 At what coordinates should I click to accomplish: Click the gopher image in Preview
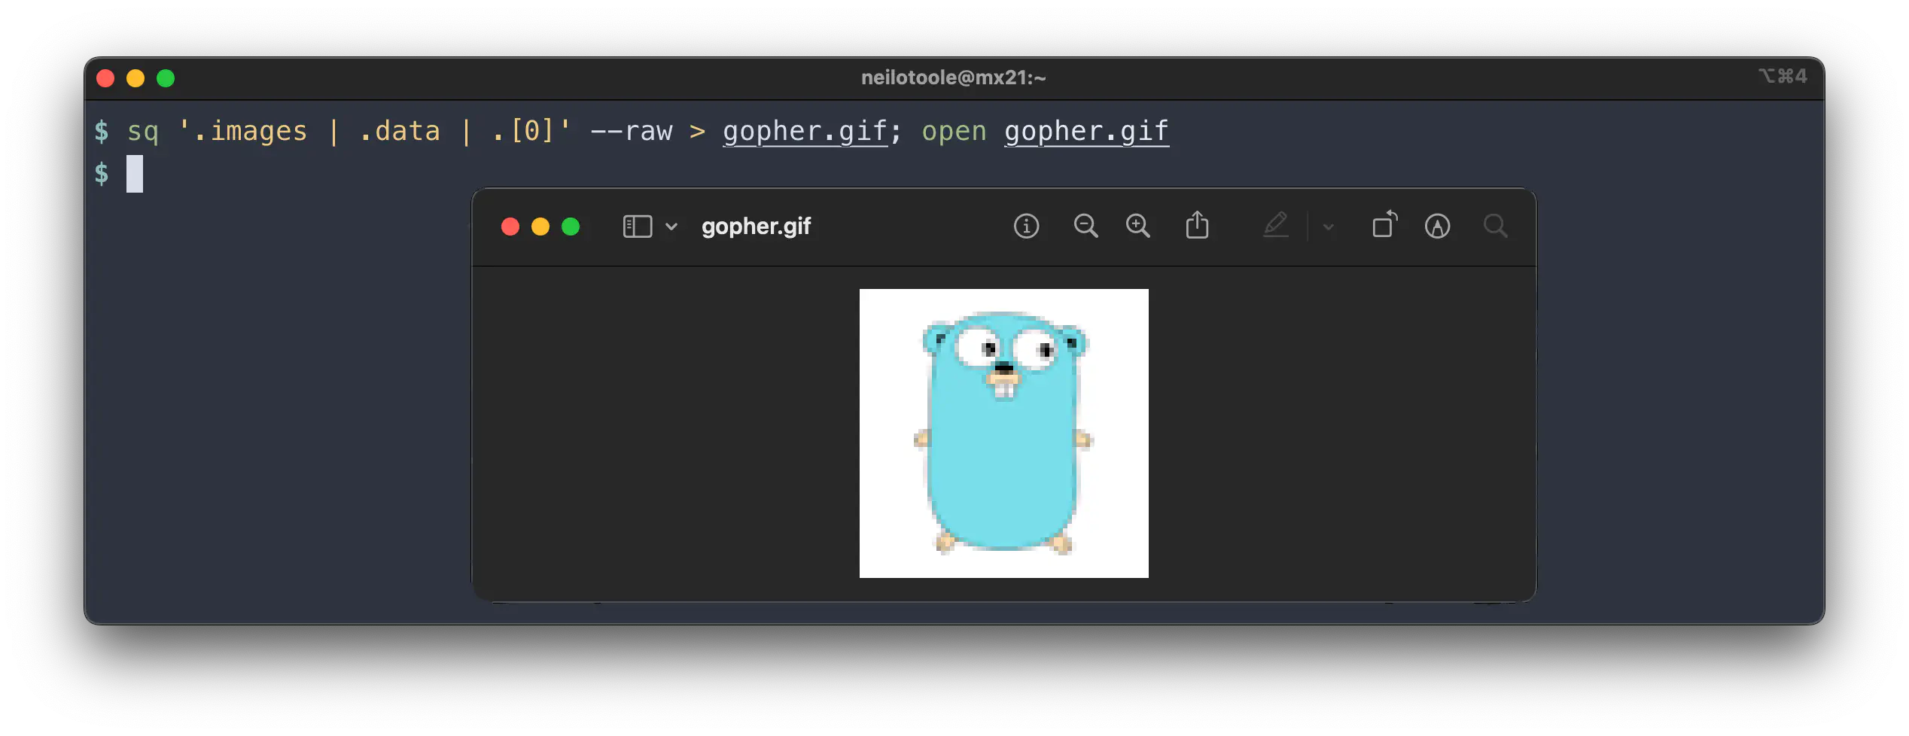[x=1003, y=433]
